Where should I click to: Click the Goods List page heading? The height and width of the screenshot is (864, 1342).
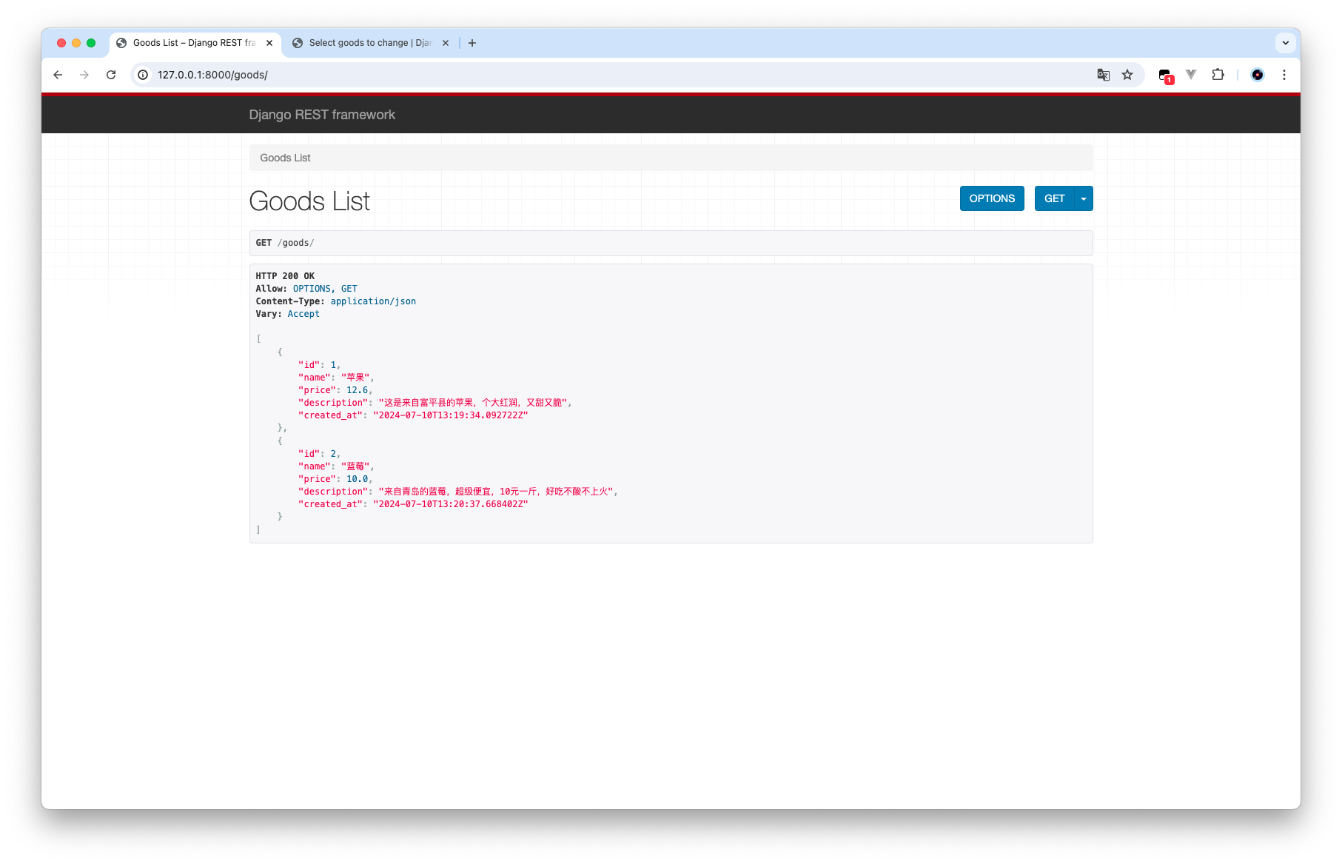click(309, 201)
